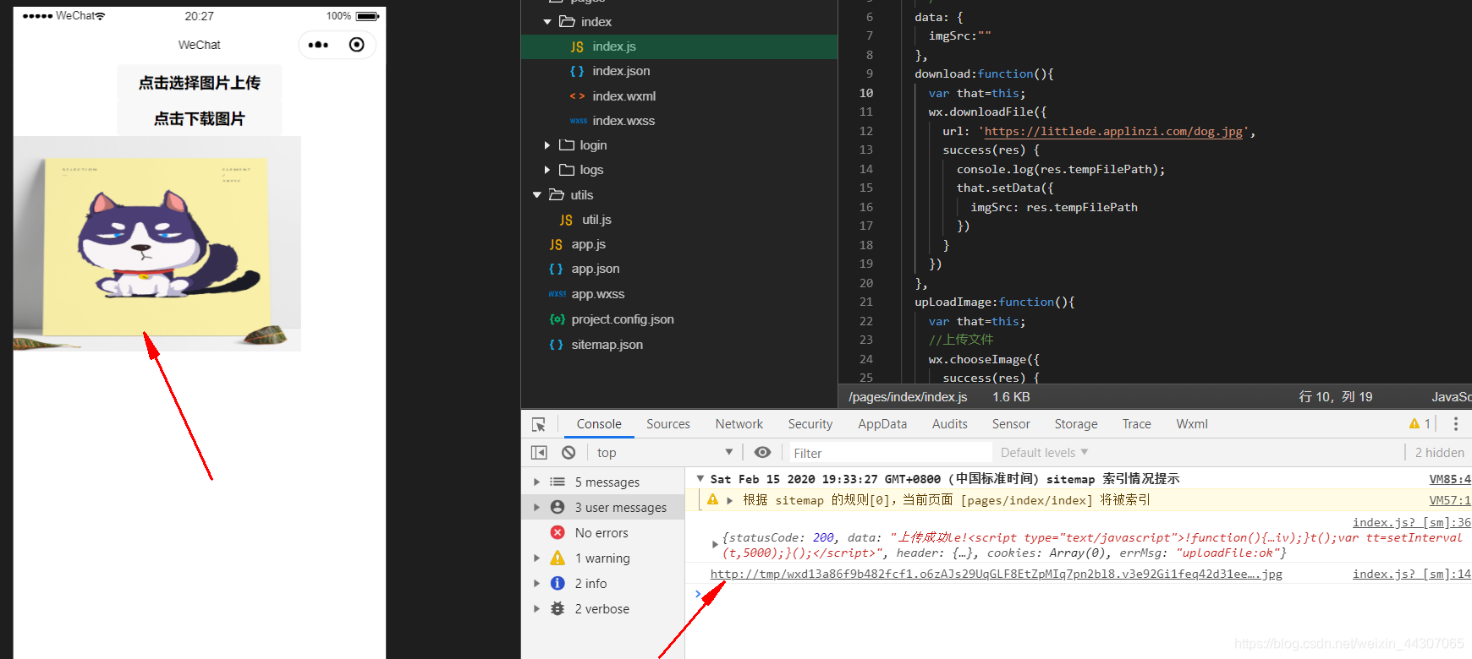Switch to the Console tab
This screenshot has width=1472, height=659.
(x=599, y=424)
